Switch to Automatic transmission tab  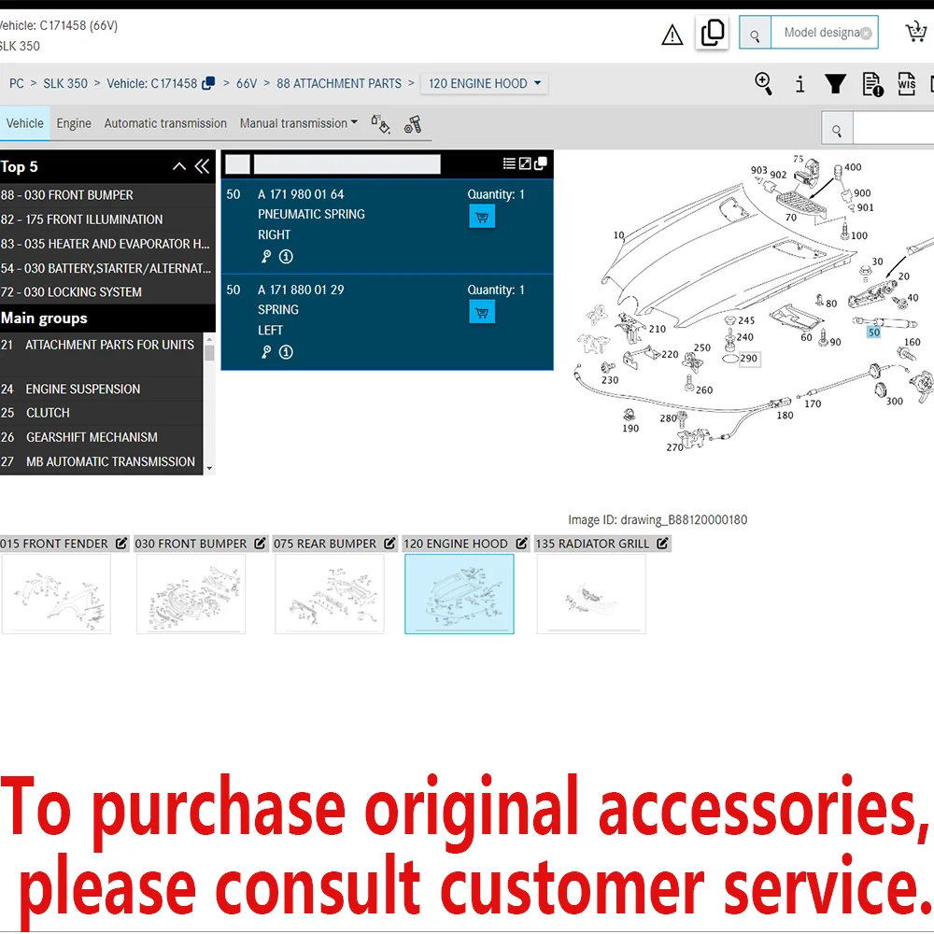[165, 123]
